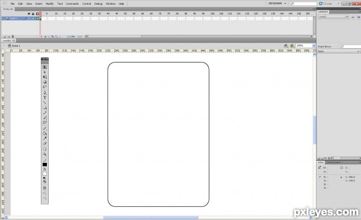The image size is (361, 220).
Task: Open the stage zoom 200% dropdown
Action: pos(313,46)
